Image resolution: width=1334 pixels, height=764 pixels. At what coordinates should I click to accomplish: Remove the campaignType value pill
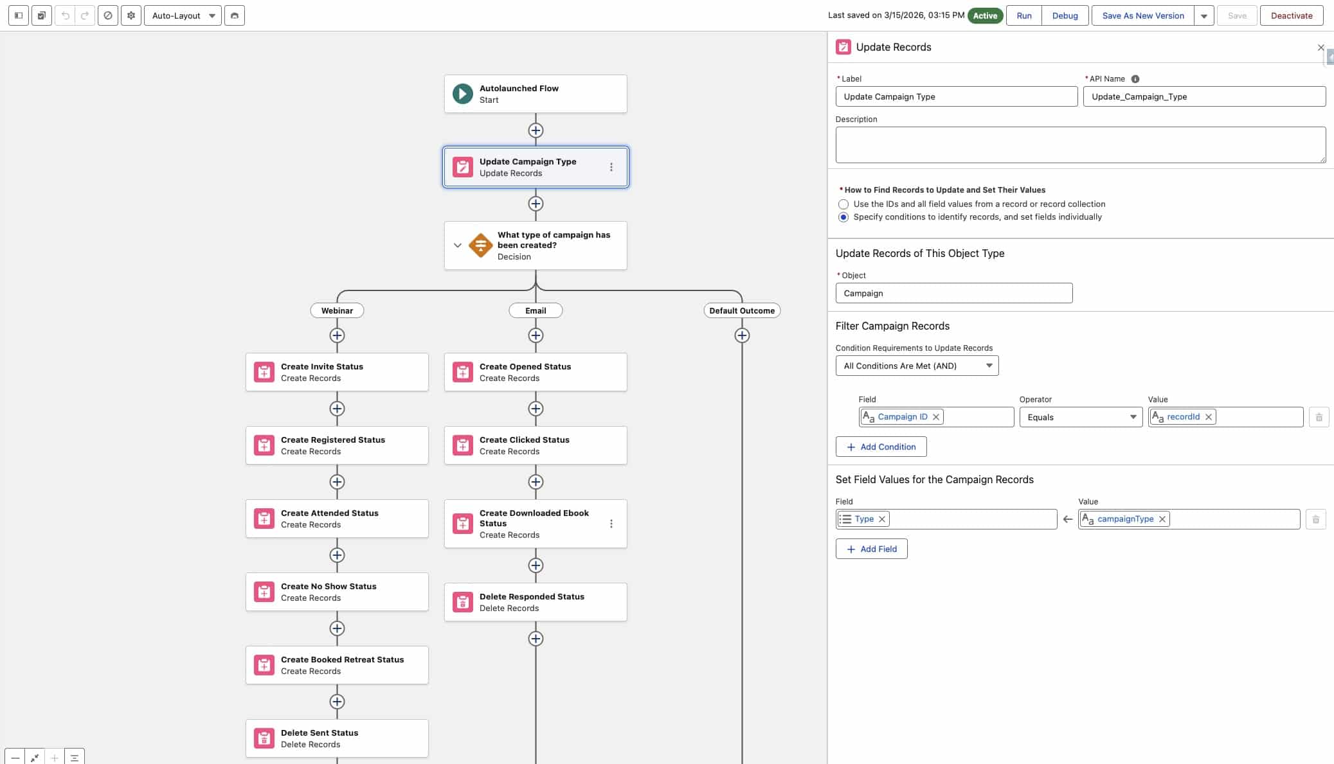pyautogui.click(x=1162, y=519)
